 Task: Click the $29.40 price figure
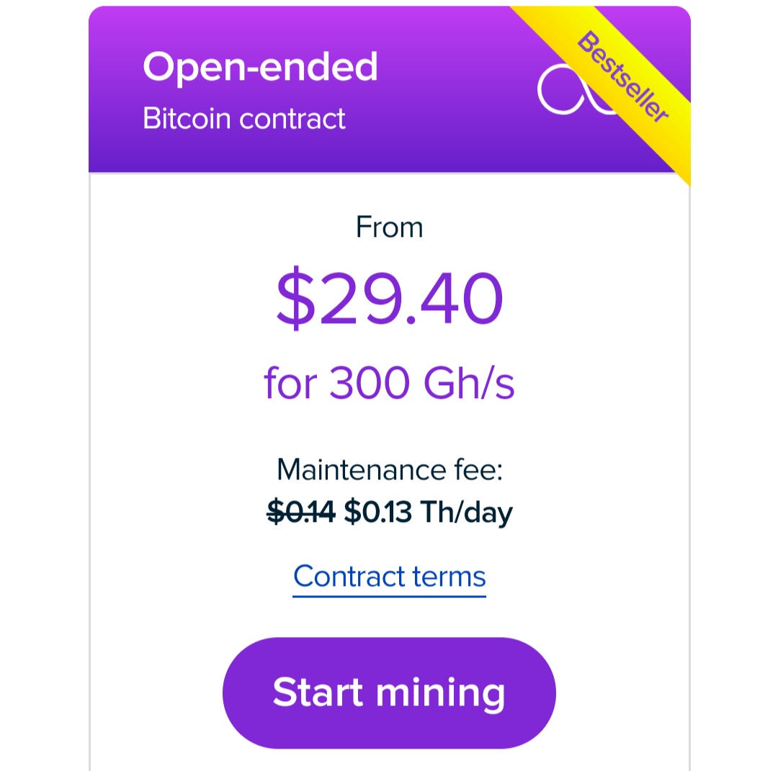tap(390, 297)
